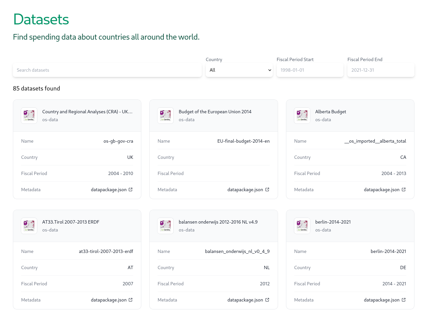Viewport: 427px width, 319px height.
Task: Open Budget of the European Union 2014 title
Action: pos(215,112)
